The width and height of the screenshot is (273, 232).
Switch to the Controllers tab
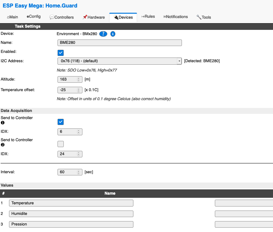click(x=62, y=17)
